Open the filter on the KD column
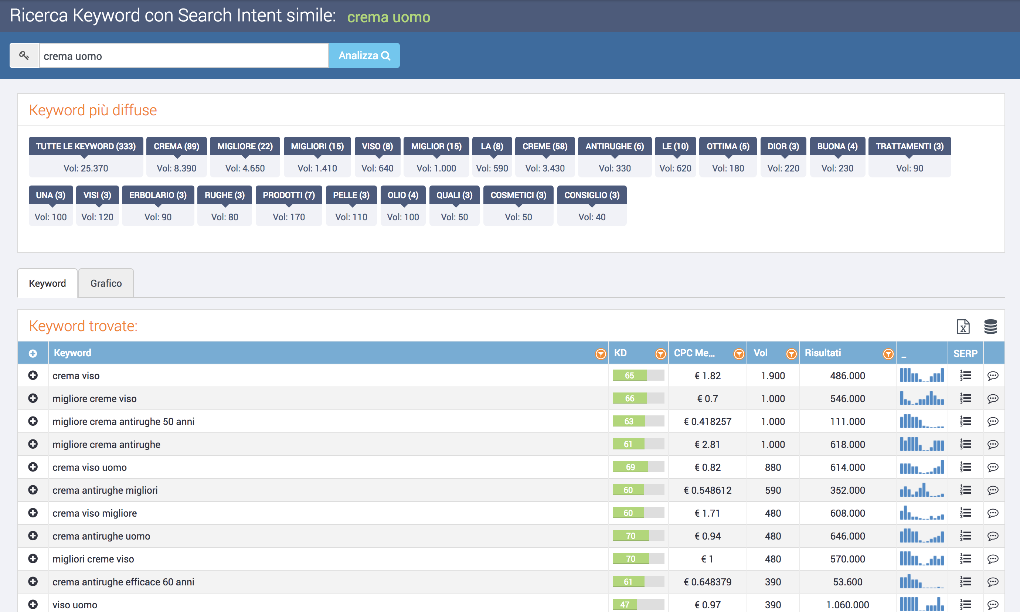 coord(660,353)
